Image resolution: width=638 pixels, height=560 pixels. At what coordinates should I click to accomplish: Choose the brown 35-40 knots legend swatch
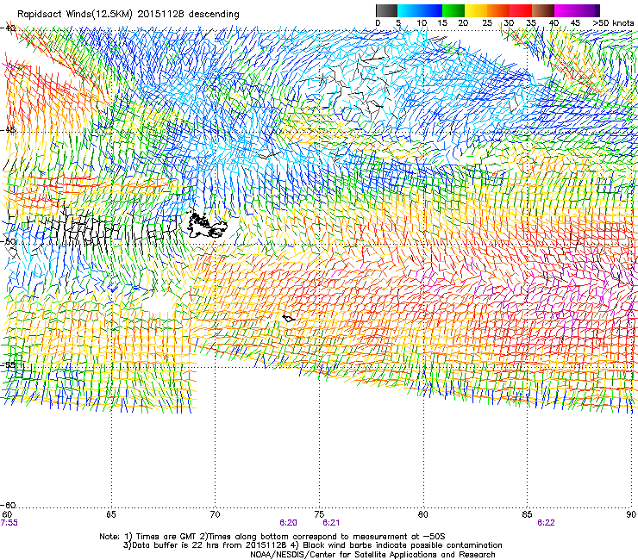point(543,10)
